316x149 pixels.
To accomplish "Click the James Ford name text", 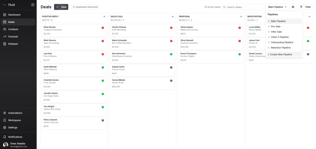I will pos(254,40).
